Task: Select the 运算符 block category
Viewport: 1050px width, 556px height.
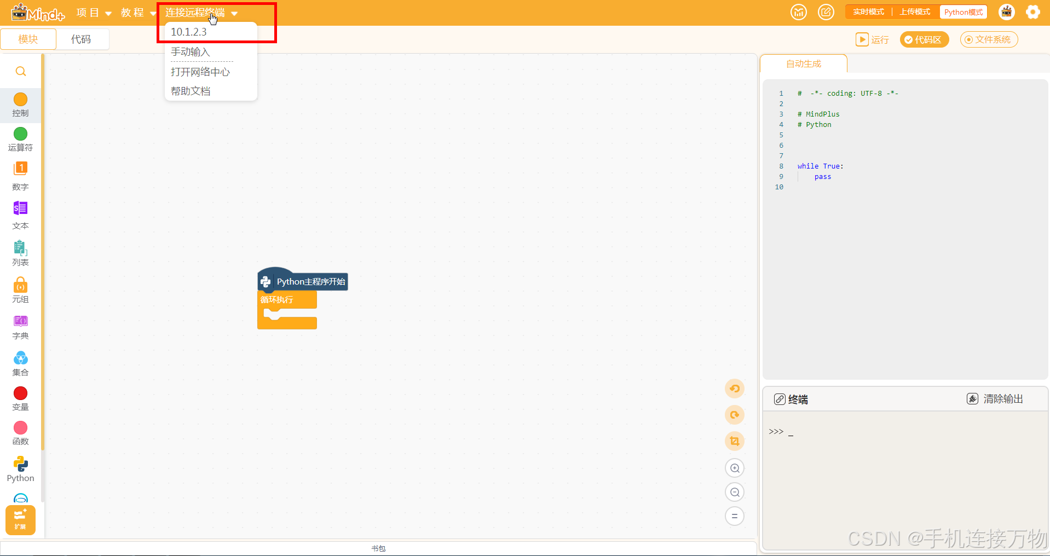Action: tap(21, 140)
